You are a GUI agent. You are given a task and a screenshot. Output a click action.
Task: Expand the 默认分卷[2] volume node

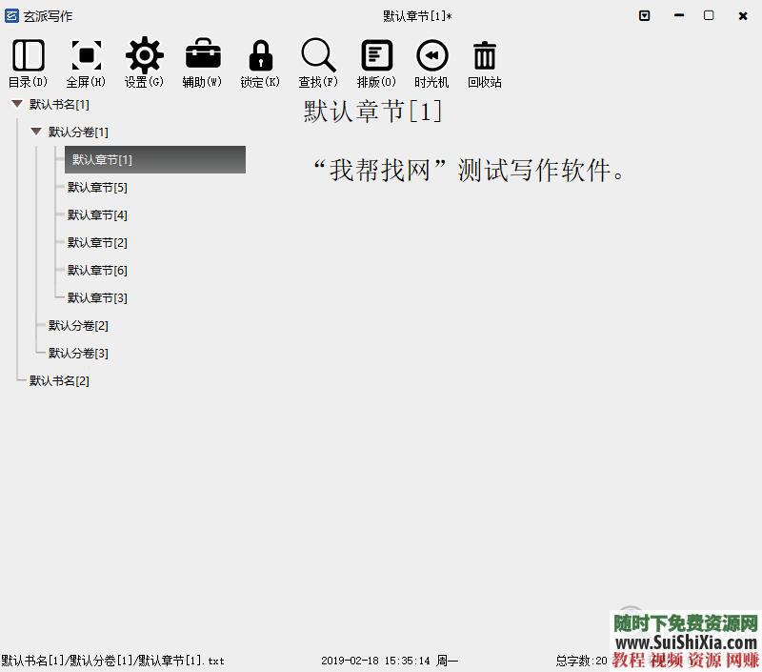point(78,325)
